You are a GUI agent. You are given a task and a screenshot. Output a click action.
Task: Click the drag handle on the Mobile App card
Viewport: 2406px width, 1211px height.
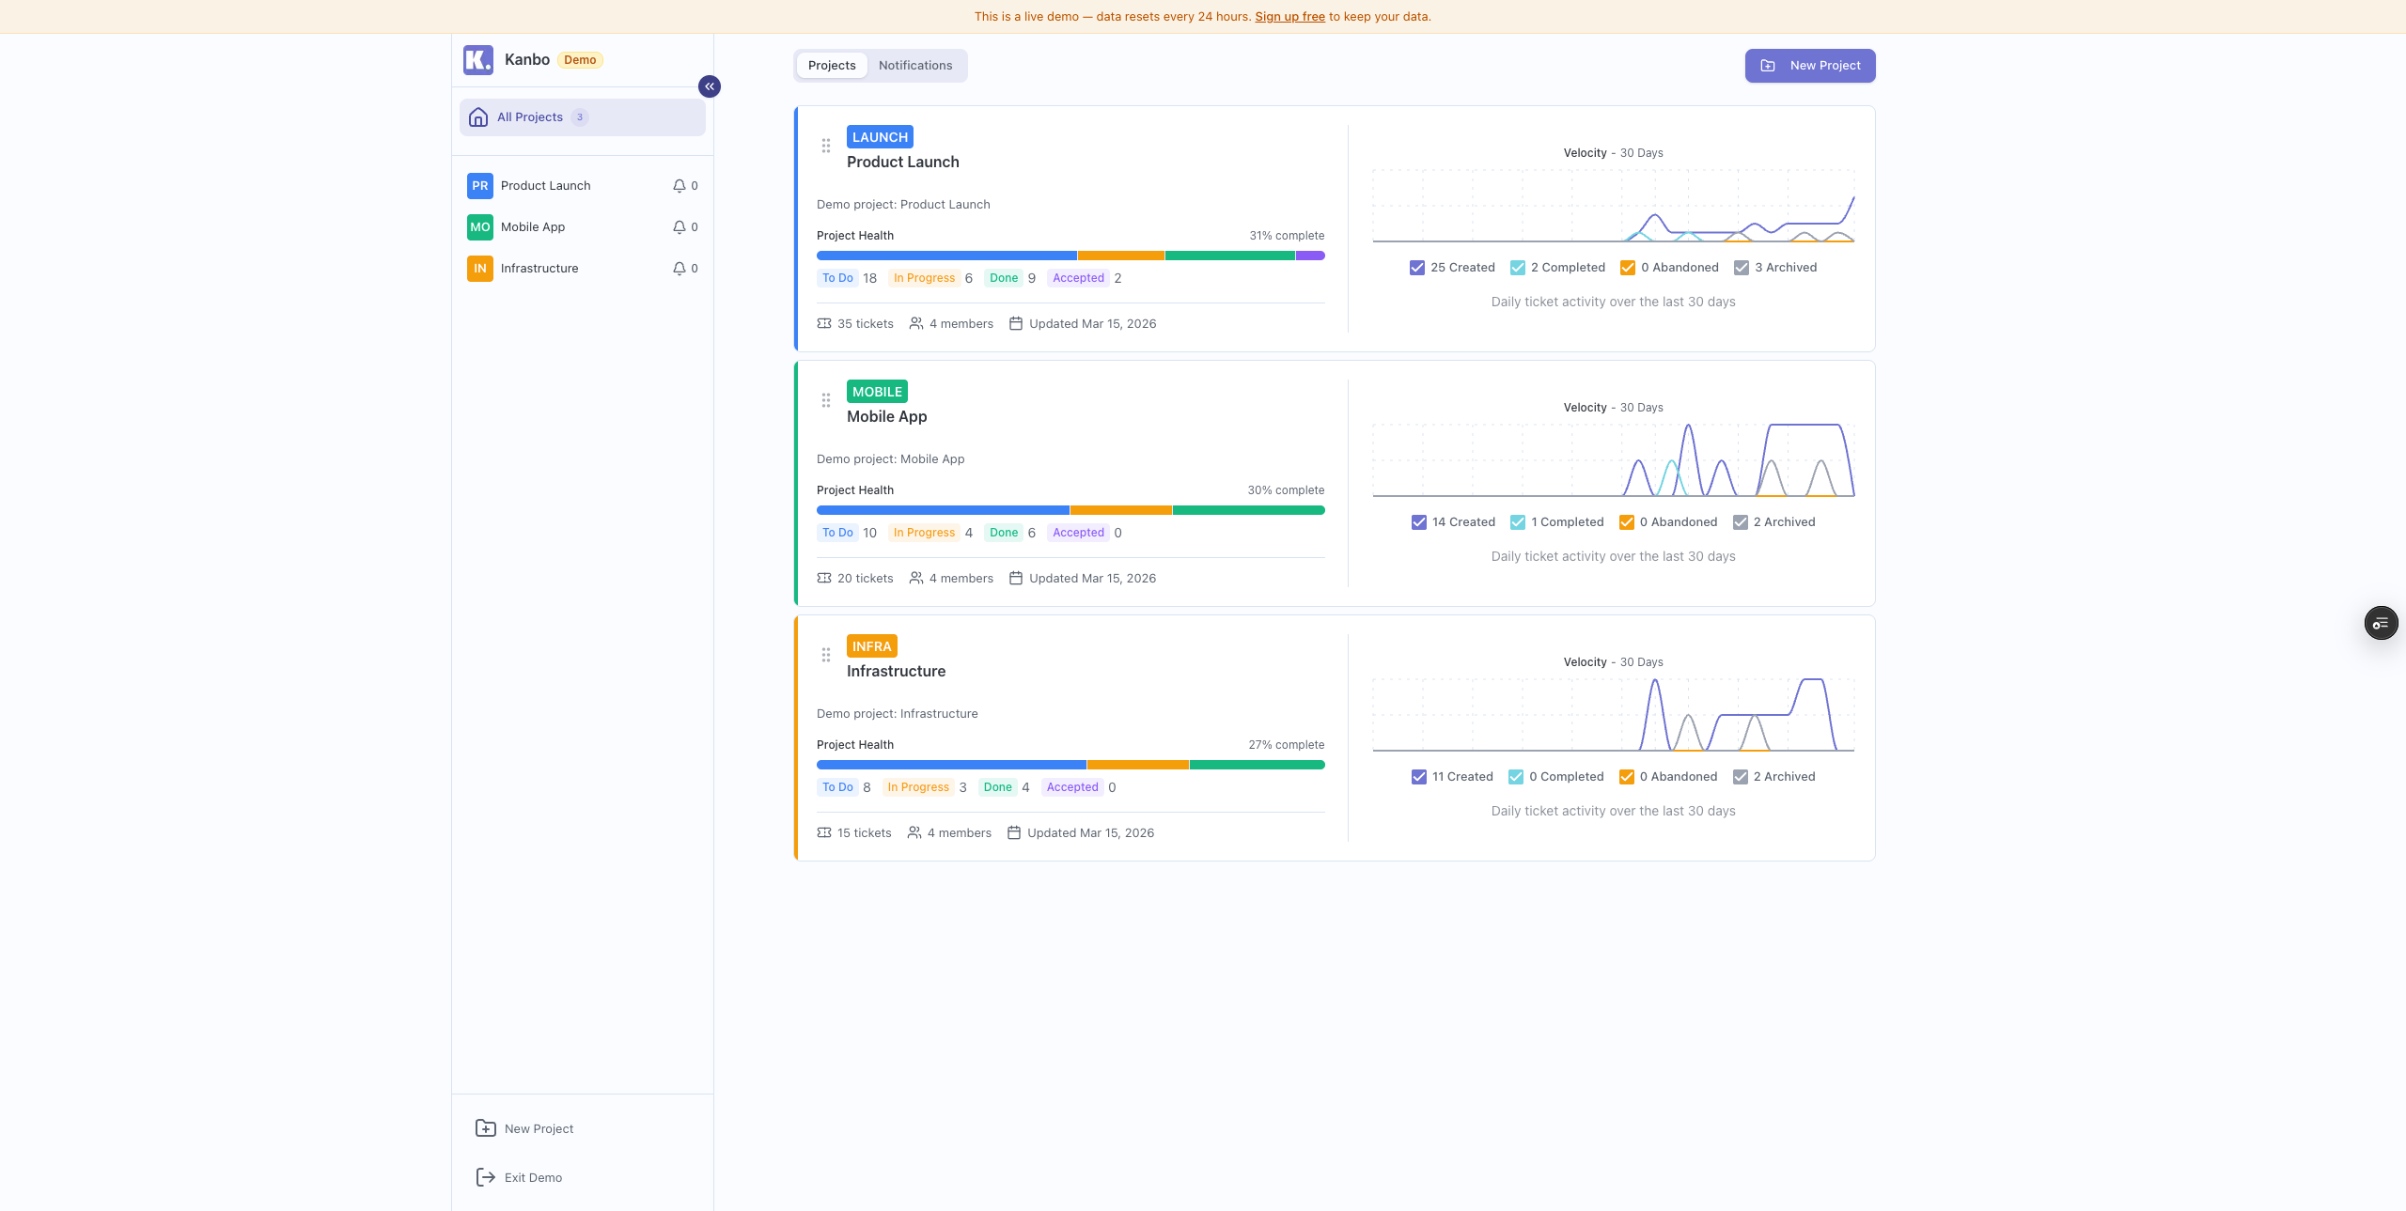pos(826,399)
